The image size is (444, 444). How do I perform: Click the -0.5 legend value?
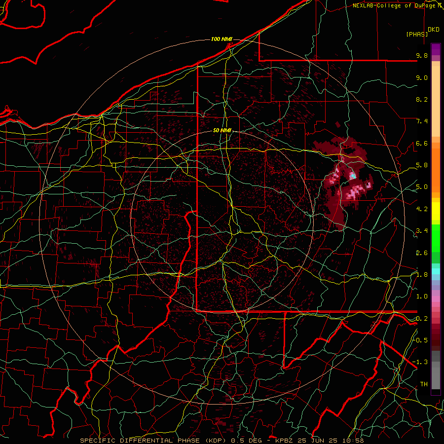click(x=420, y=340)
